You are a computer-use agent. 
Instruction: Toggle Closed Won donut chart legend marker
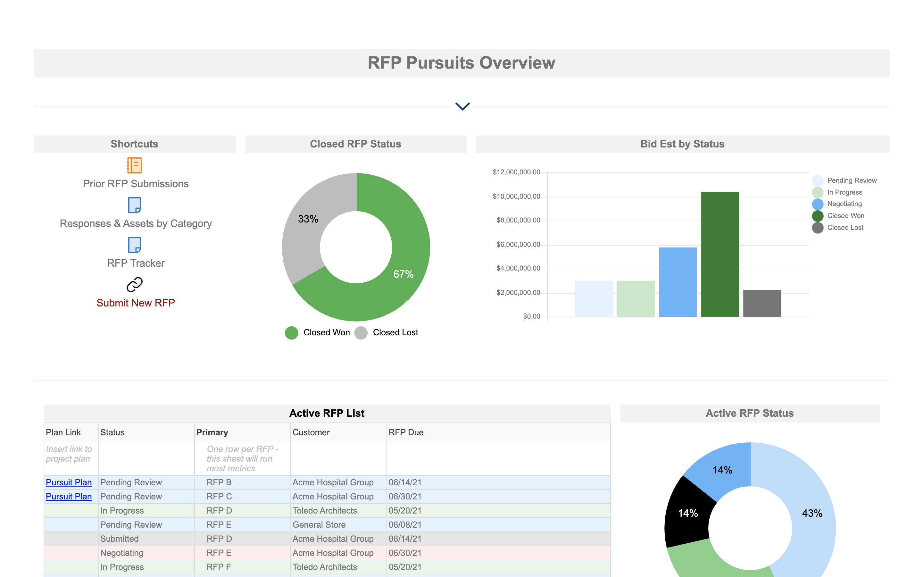pos(291,333)
